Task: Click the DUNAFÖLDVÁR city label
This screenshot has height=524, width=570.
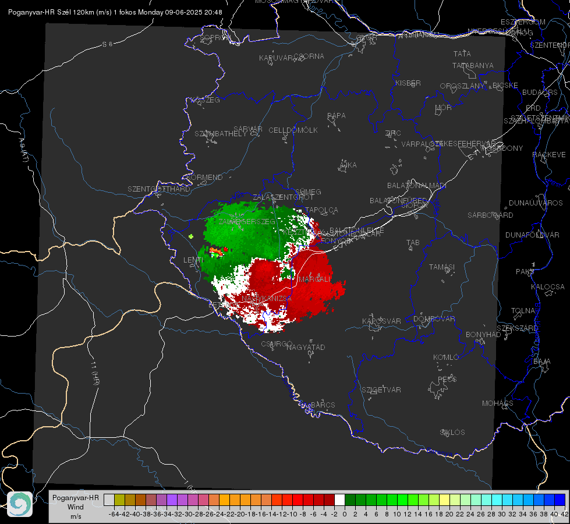Action: (x=532, y=235)
